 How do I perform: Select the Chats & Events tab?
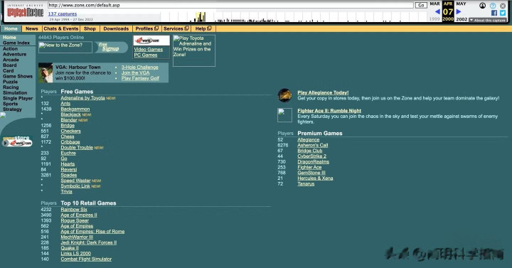pyautogui.click(x=61, y=28)
